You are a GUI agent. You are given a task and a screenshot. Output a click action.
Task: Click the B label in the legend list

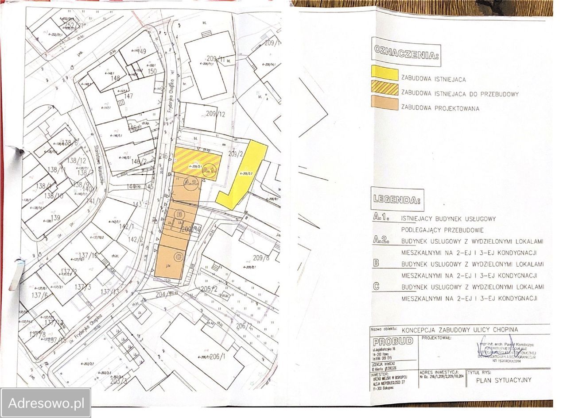pos(376,263)
